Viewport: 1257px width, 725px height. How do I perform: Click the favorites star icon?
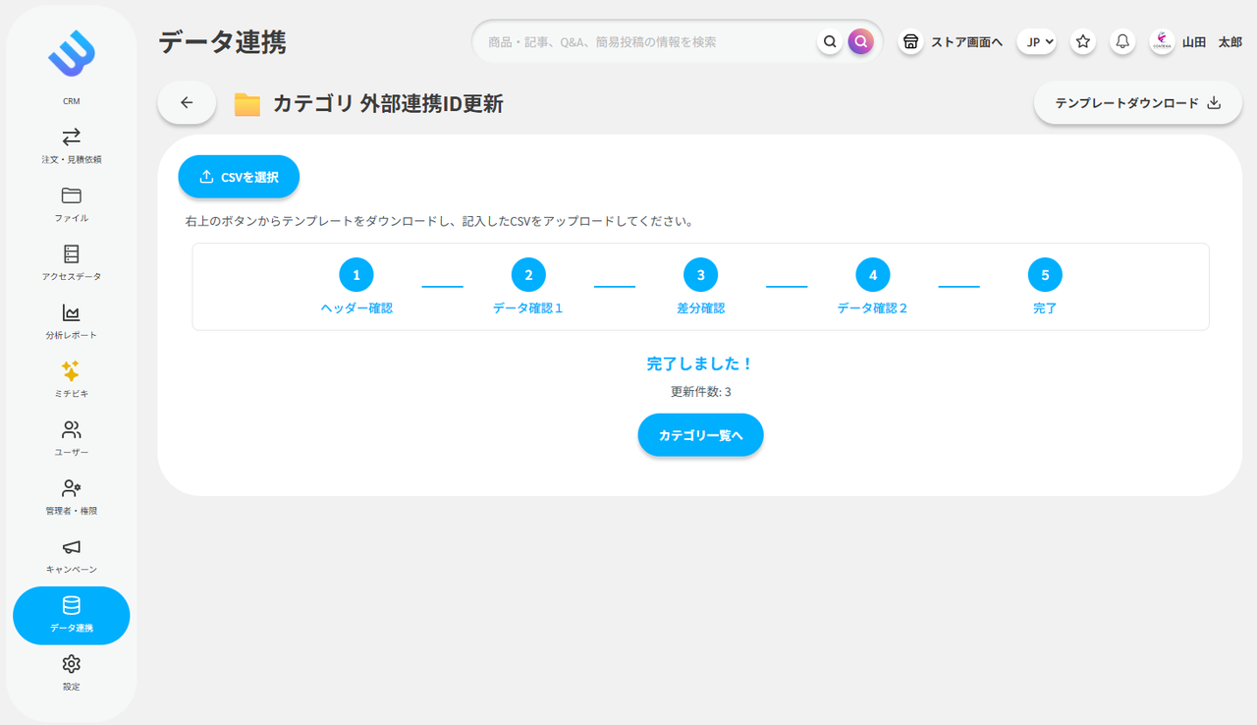(1082, 41)
